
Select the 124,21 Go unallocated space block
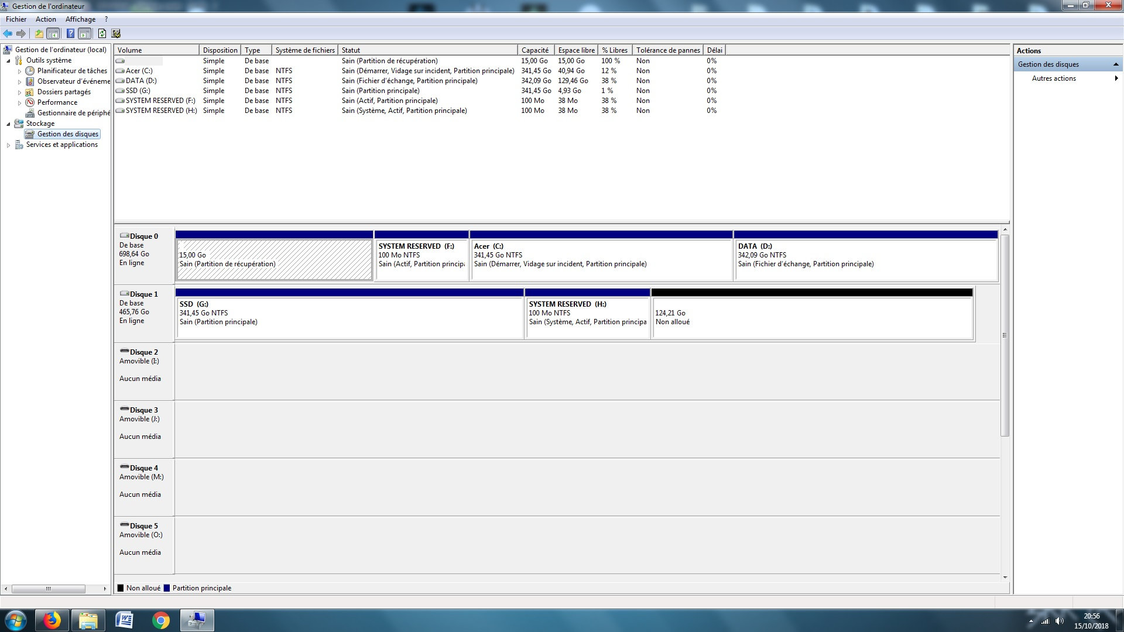[x=812, y=318]
